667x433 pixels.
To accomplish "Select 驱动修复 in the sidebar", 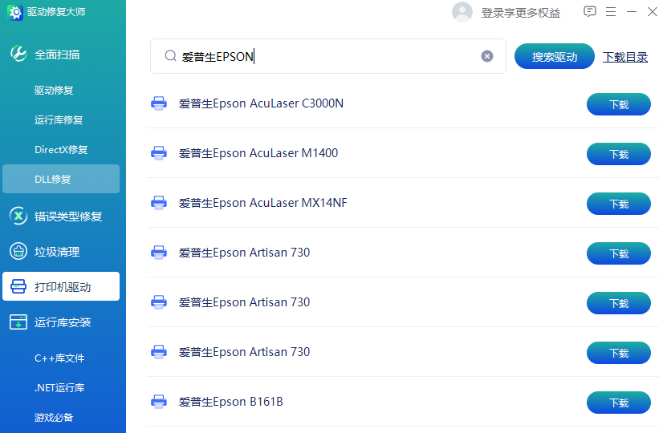I will tap(54, 90).
